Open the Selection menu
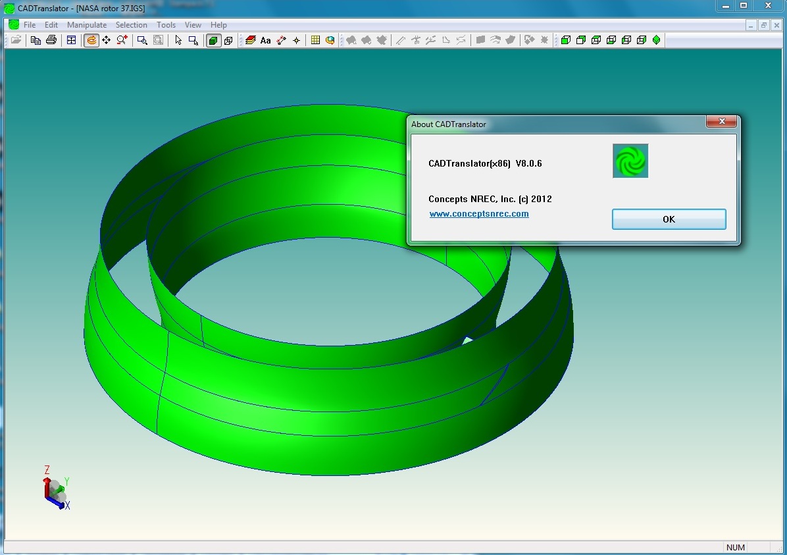787x555 pixels. point(132,24)
